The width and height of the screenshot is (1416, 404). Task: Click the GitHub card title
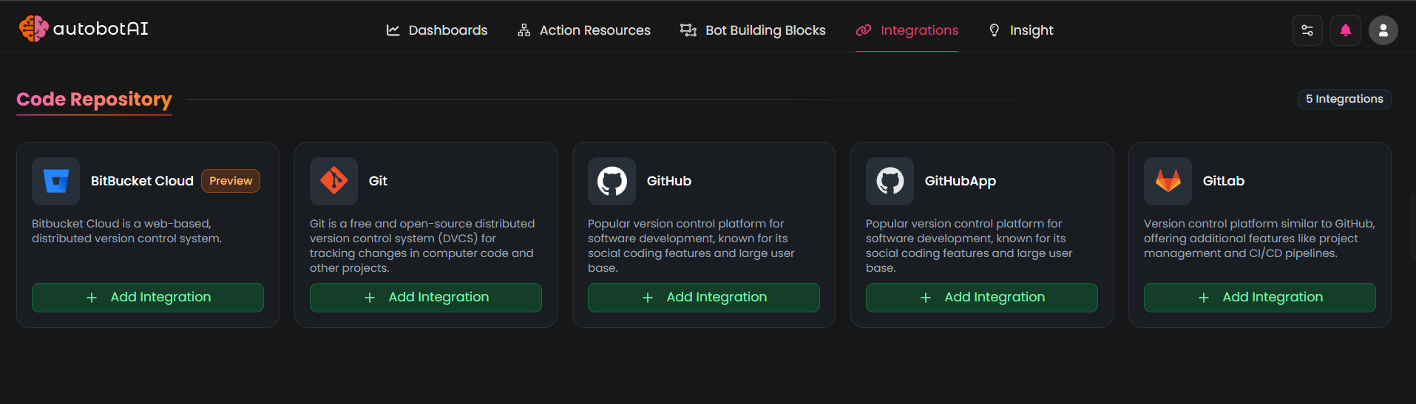pos(669,181)
